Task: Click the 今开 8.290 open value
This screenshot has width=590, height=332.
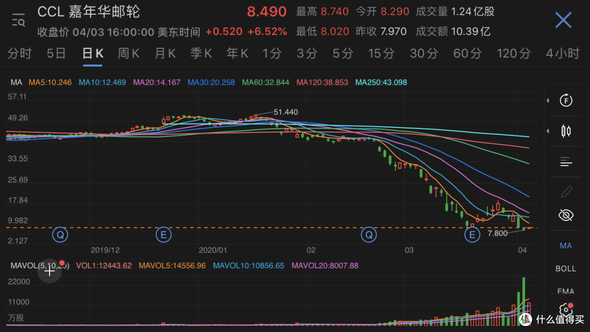Action: 382,11
